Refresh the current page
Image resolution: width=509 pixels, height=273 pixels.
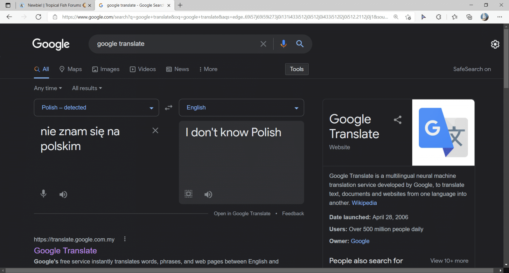click(38, 17)
